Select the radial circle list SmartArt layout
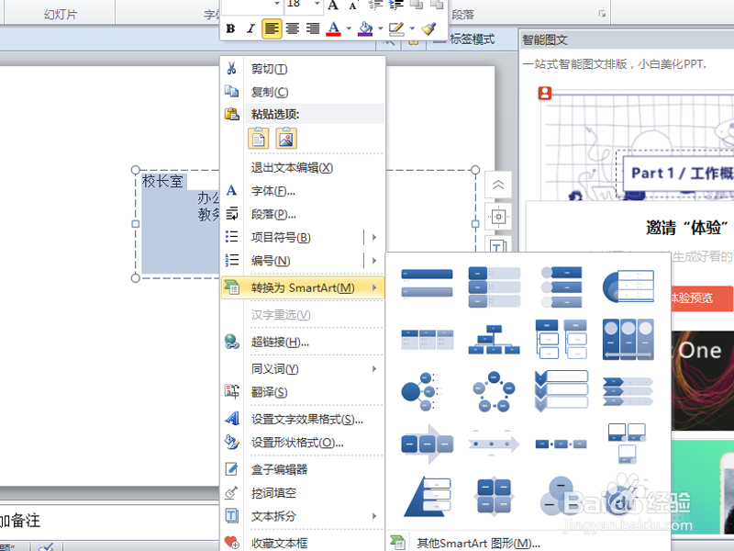734x551 pixels. (421, 392)
